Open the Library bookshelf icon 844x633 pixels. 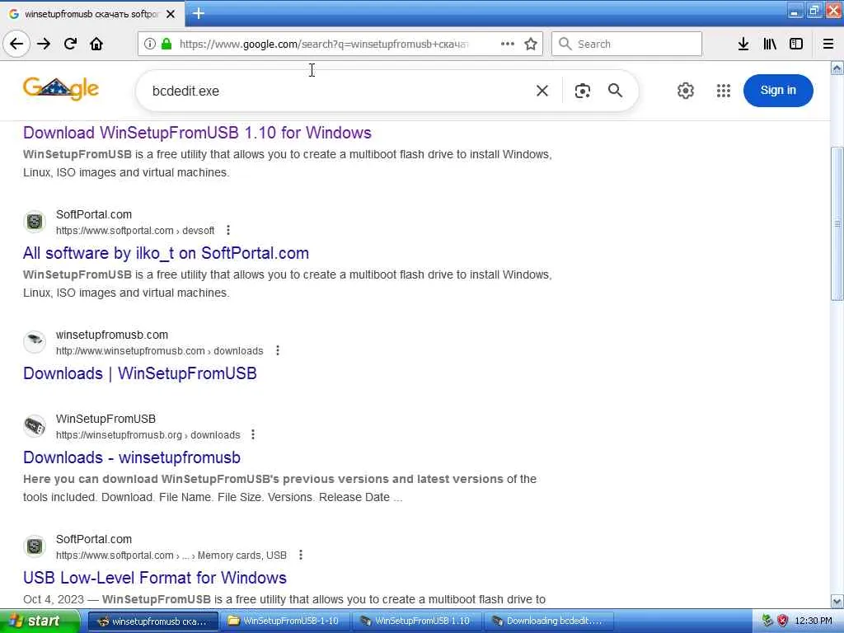tap(770, 44)
